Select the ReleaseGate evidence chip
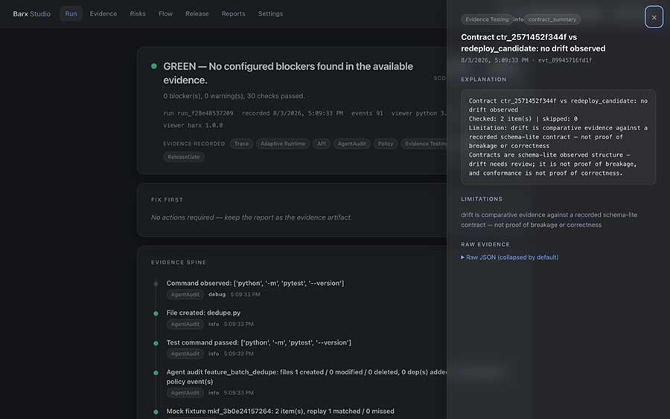 click(184, 157)
